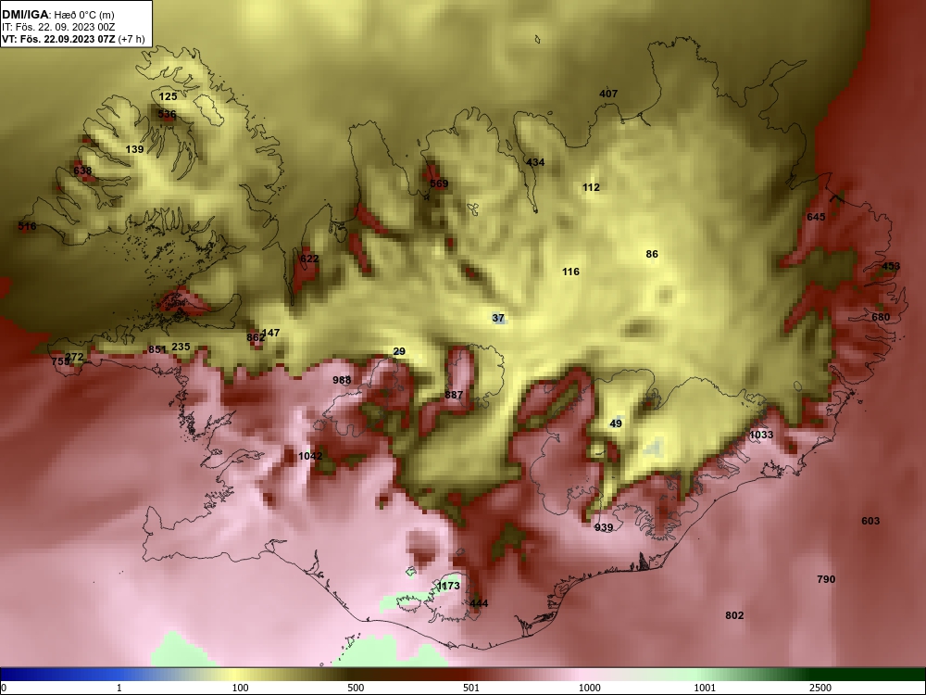926x695 pixels.
Task: Click the 'VT: Fös. 22.09.2023 07Z (+7 h)' line
Action: pos(73,40)
